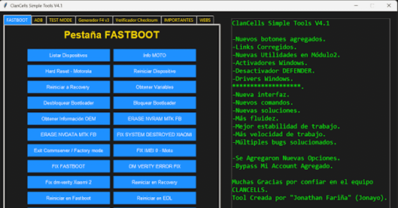Click '-Nuevos comandos.' line

(262, 102)
